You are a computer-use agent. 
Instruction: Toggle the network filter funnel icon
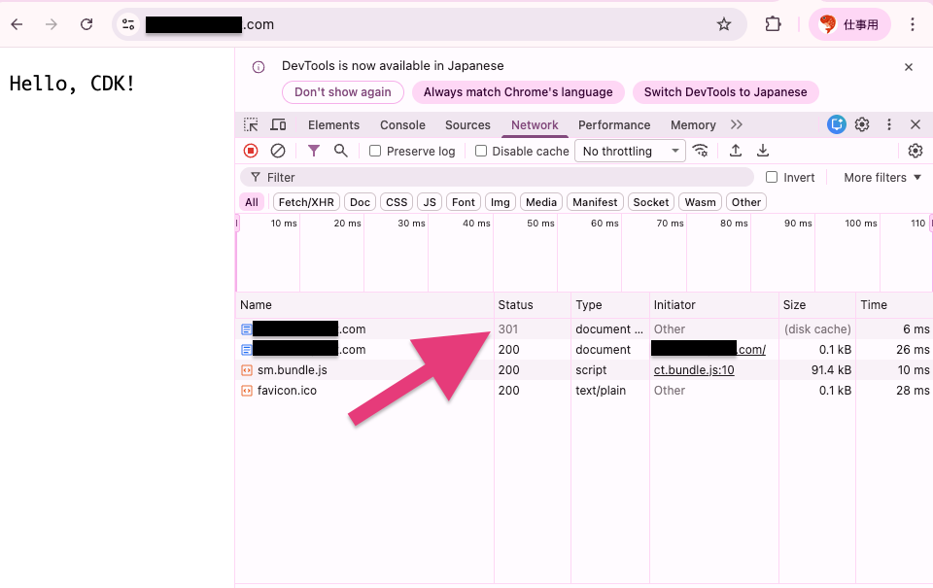[314, 151]
